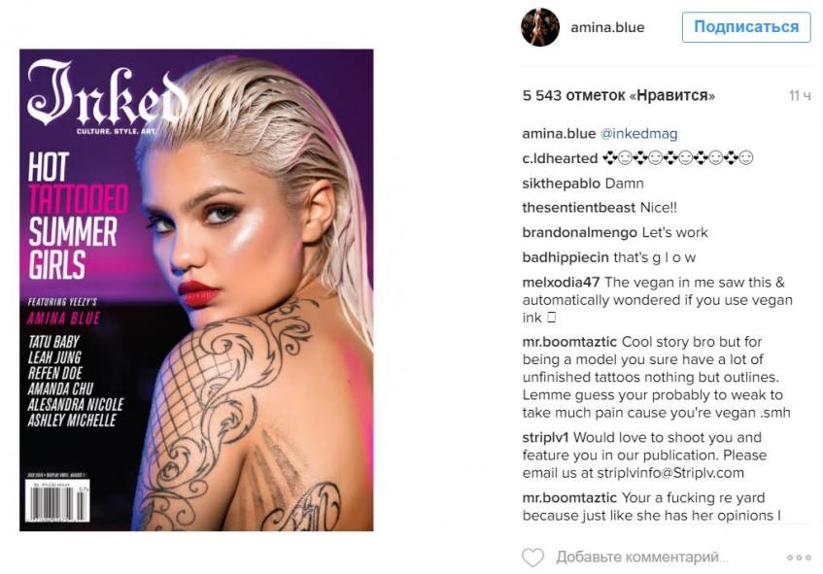Open the badhippiecin commenter profile
823x574 pixels.
(566, 257)
